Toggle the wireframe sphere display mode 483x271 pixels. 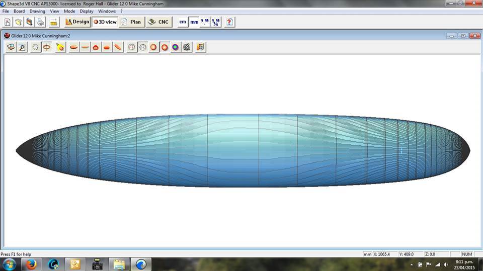143,47
